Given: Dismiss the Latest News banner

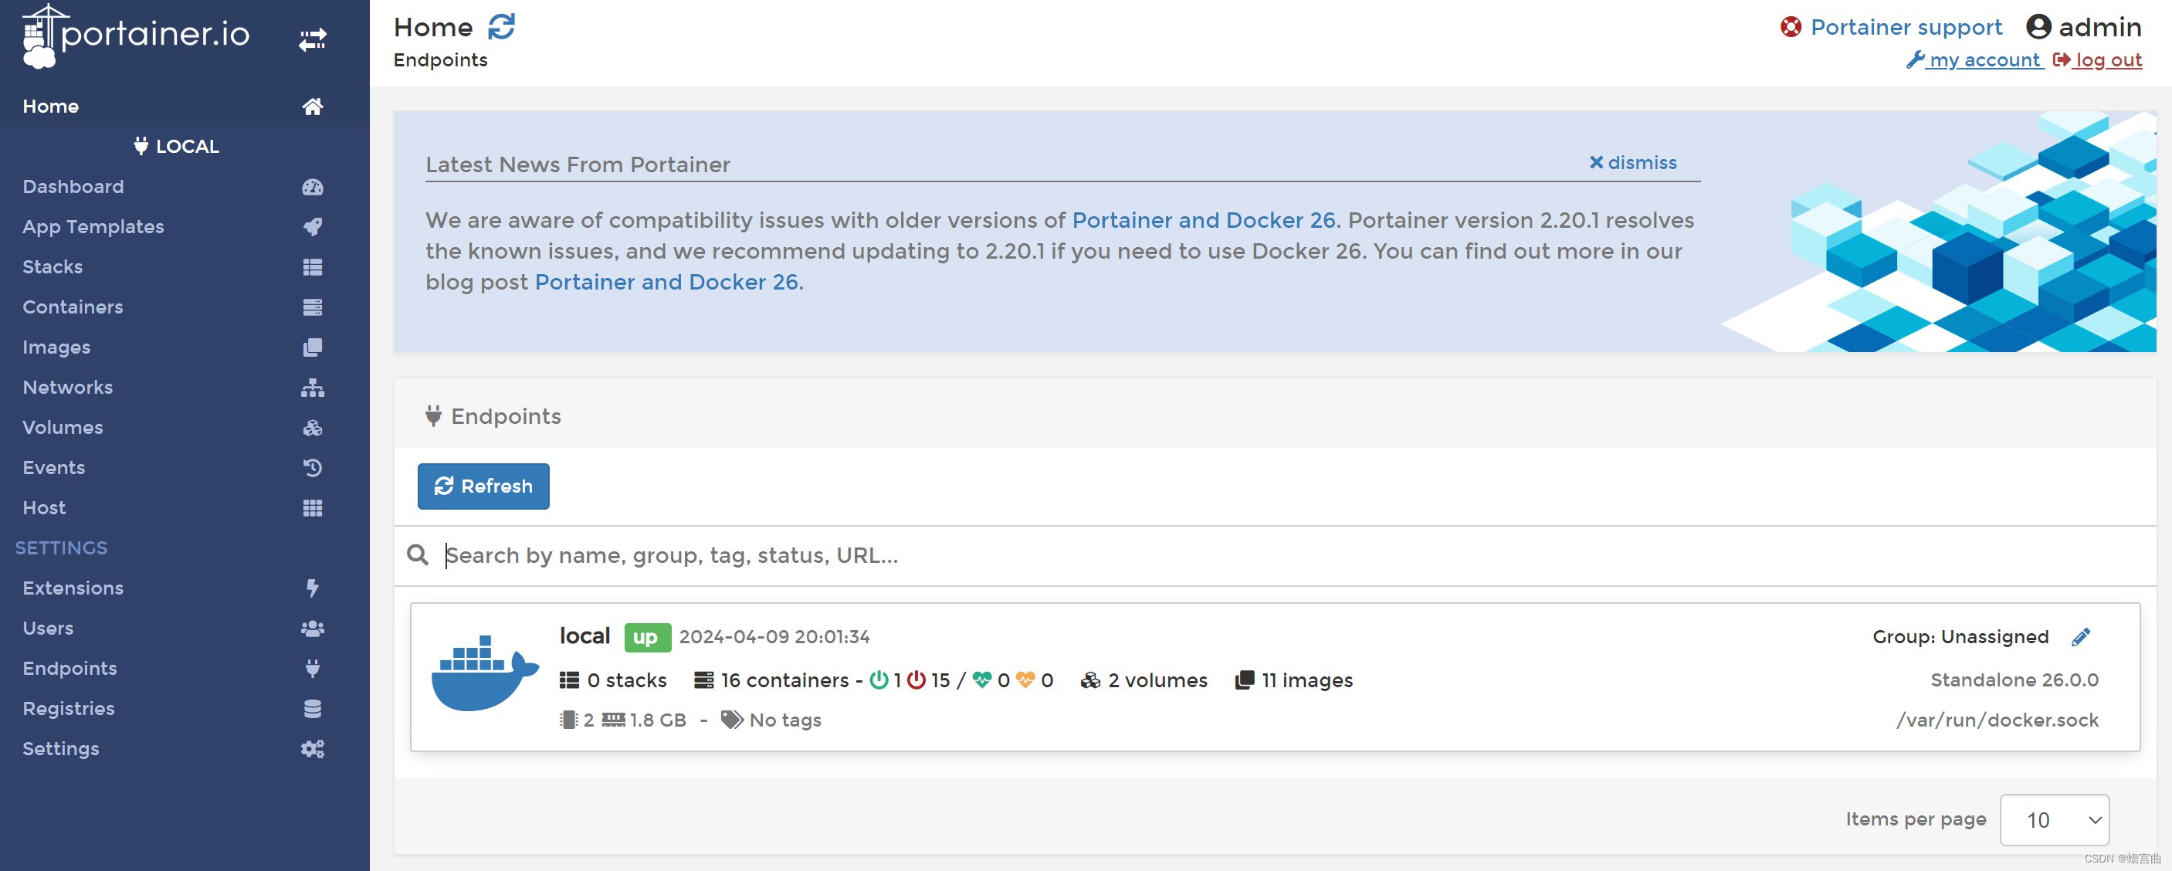Looking at the screenshot, I should [x=1632, y=163].
